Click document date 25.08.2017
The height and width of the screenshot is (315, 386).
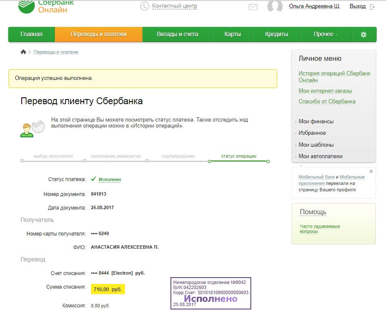pos(102,207)
